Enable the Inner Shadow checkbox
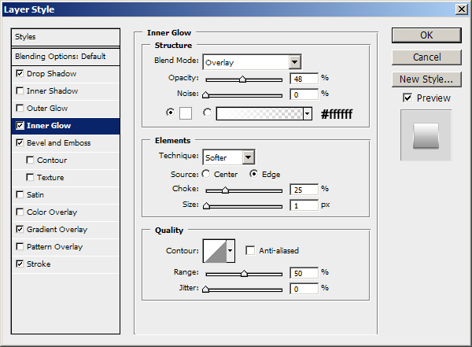The image size is (472, 347). [20, 90]
